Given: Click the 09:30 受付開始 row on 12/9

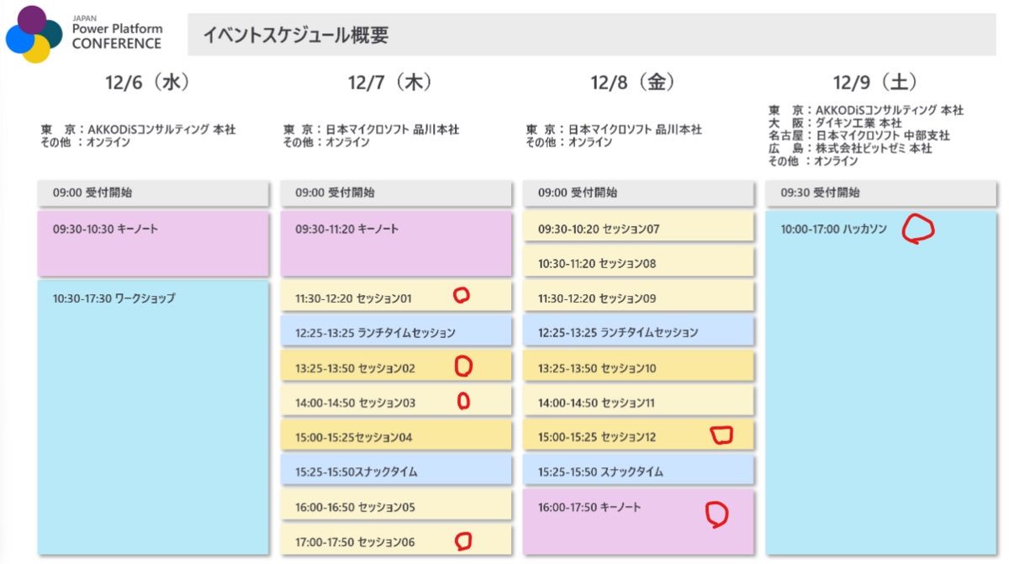Looking at the screenshot, I should tap(882, 192).
